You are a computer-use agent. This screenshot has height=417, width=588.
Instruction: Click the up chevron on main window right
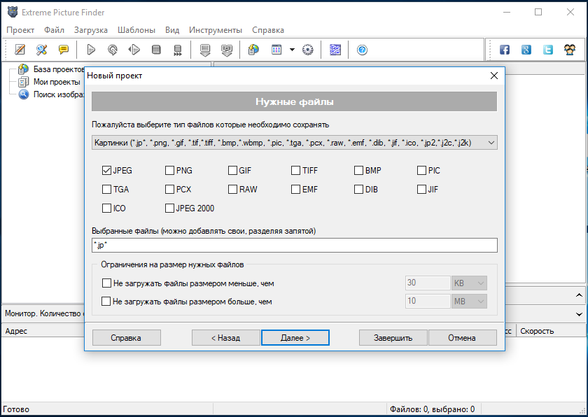coord(579,295)
